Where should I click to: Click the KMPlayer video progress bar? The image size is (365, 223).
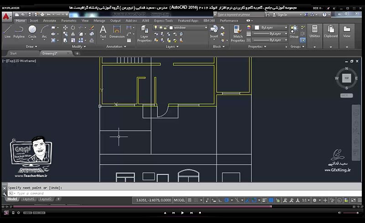coord(183,207)
